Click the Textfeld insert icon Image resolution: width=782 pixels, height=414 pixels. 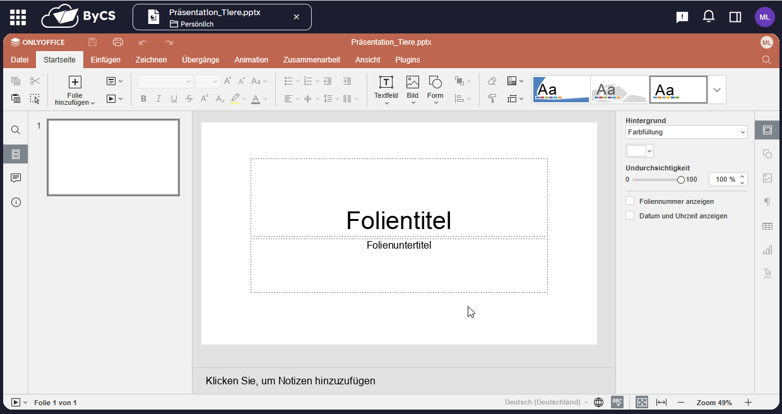[x=386, y=83]
